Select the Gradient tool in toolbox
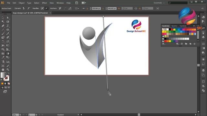This screenshot has height=116, width=207. [x=8, y=53]
